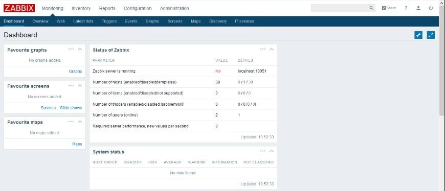The width and height of the screenshot is (445, 191).
Task: Open the user profile icon
Action: point(418,8)
